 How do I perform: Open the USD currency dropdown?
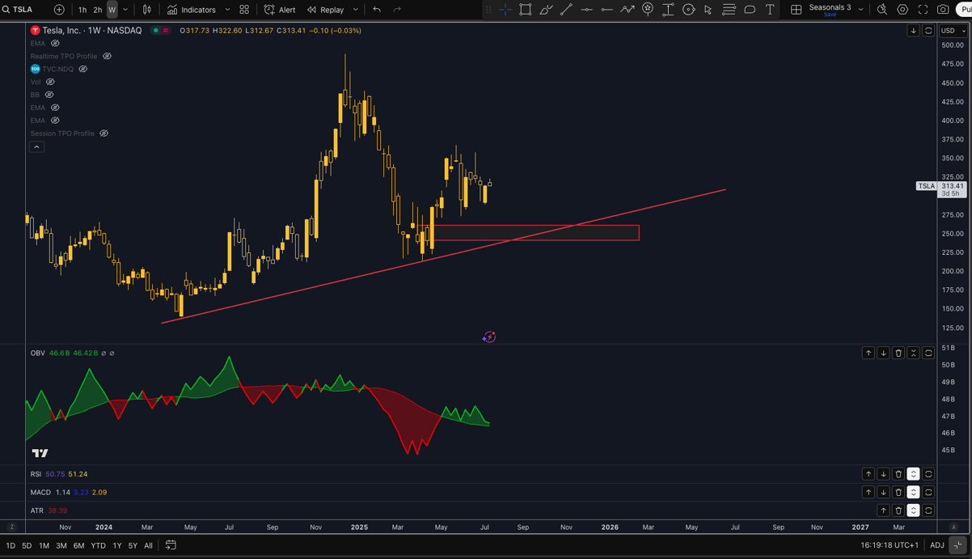click(x=953, y=31)
